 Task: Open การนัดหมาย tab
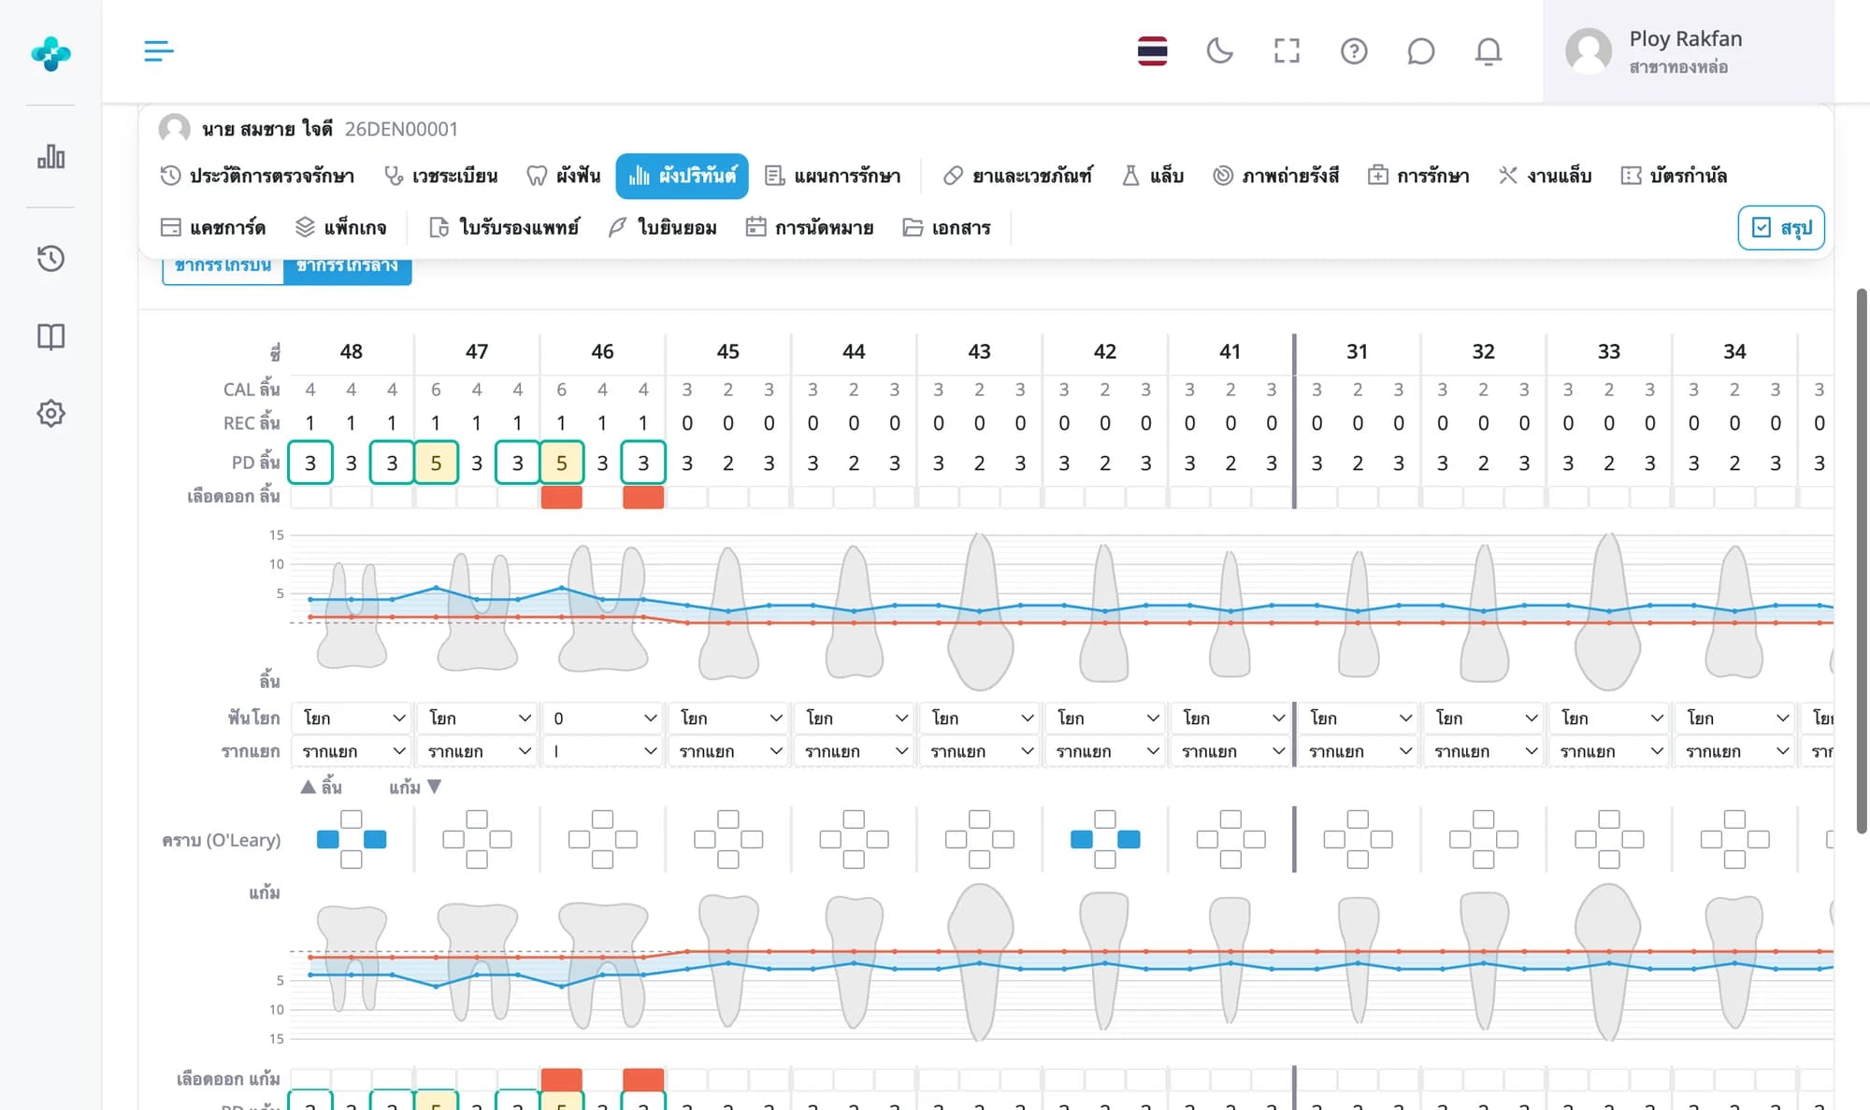(x=810, y=227)
